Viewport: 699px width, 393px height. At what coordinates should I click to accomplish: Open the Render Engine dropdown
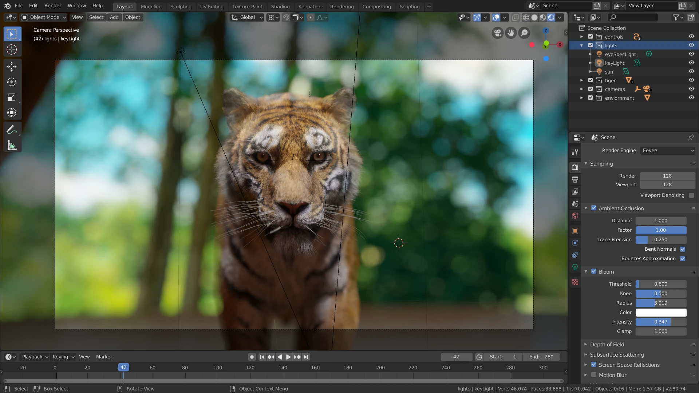coord(667,150)
